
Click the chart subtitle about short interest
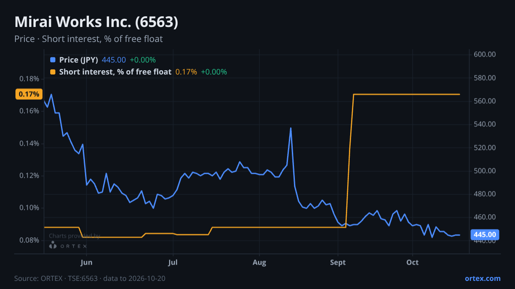(88, 39)
